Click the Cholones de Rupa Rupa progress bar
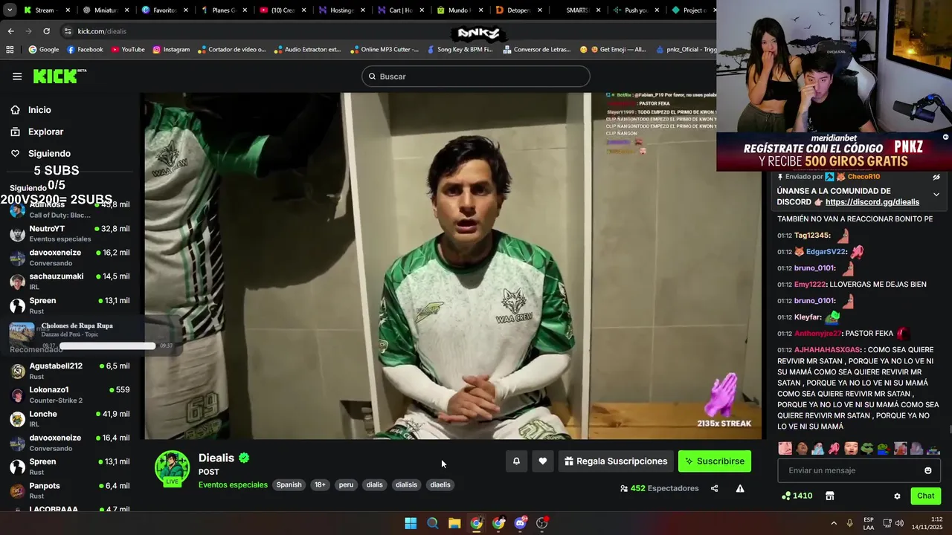The height and width of the screenshot is (535, 952). [108, 346]
